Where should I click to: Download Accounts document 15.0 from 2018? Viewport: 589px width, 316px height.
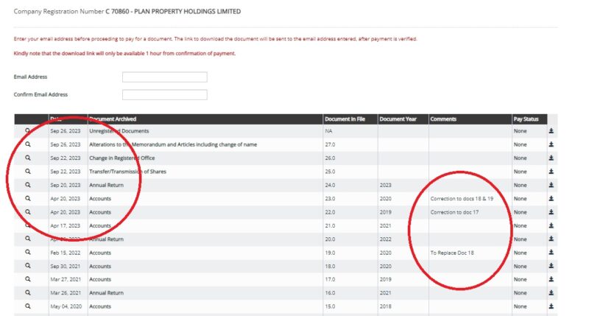(551, 306)
